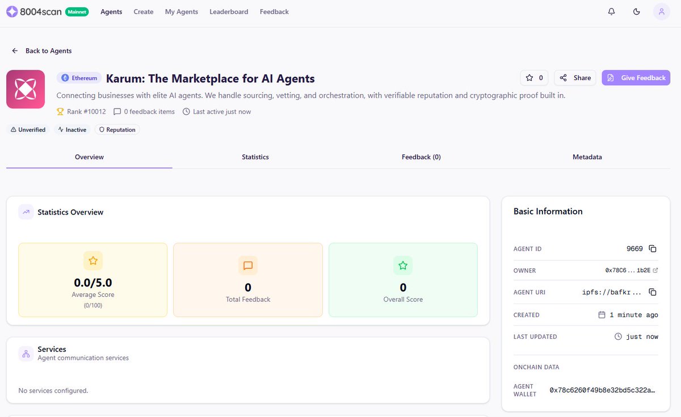Go to My Agents page

click(x=182, y=11)
